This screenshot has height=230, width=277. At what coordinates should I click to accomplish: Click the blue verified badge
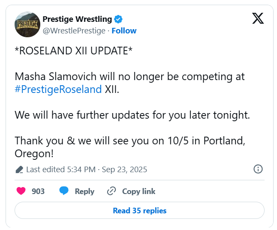click(119, 19)
